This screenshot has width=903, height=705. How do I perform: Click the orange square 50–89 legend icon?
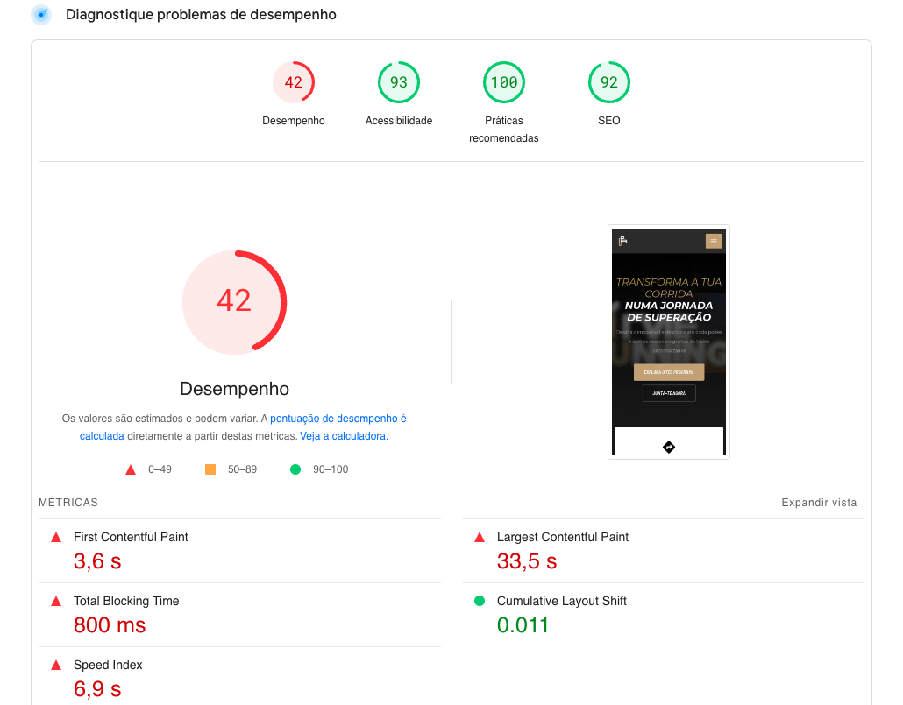pyautogui.click(x=210, y=469)
